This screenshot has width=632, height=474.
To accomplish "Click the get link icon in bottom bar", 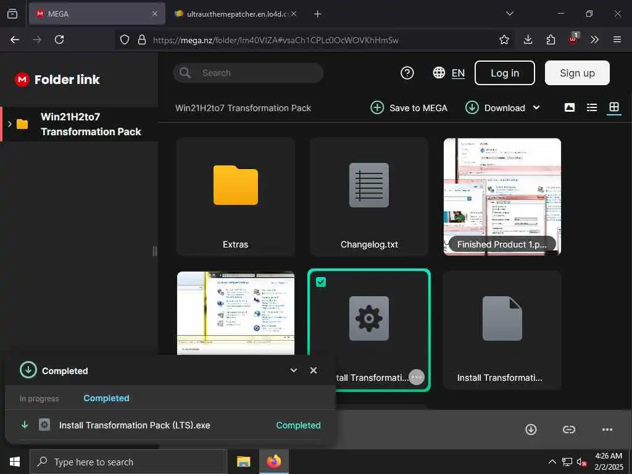I will point(568,430).
